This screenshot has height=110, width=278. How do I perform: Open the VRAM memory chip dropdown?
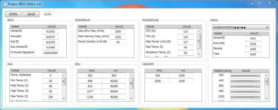[x=240, y=28]
